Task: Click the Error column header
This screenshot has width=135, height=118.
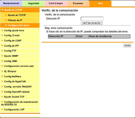Action: (x=82, y=36)
